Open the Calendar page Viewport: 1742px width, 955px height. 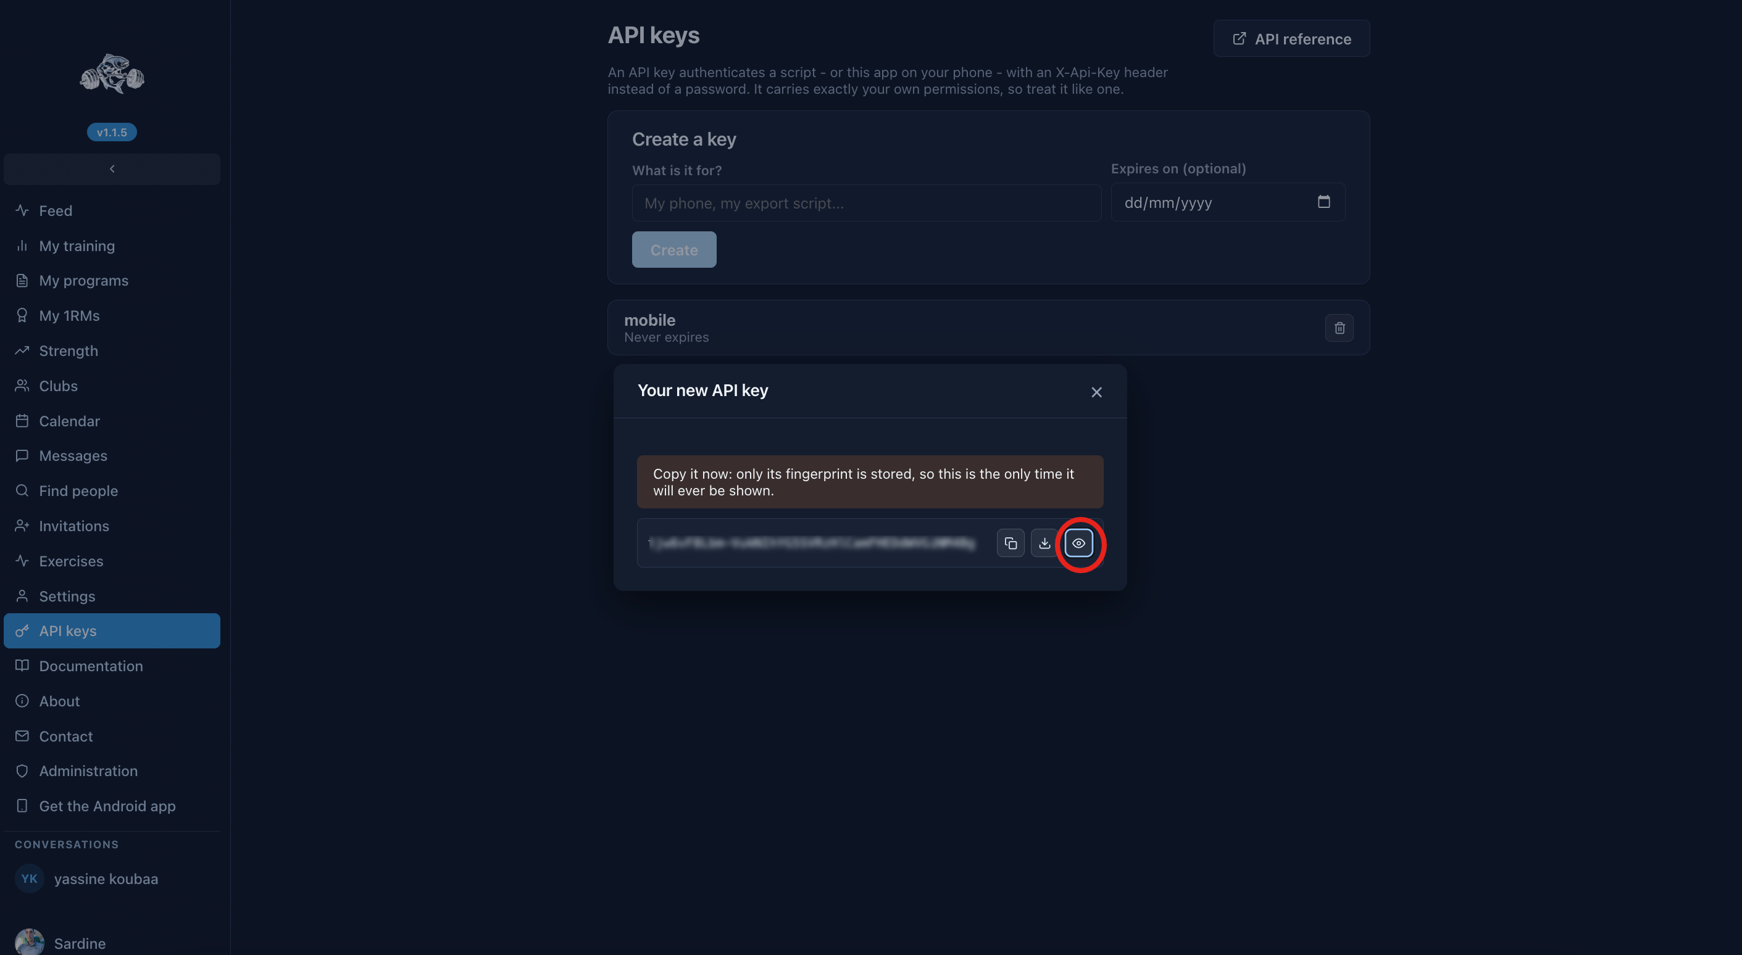point(112,421)
